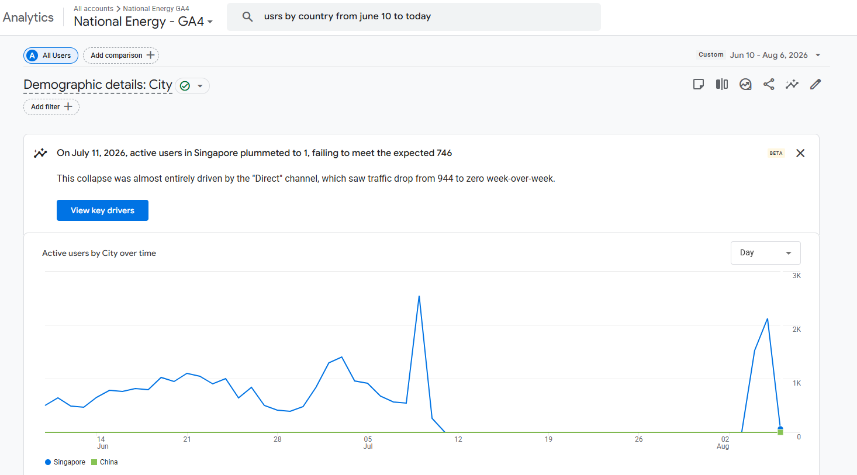Screen dimensions: 857x475
Task: Click the Custom date label
Action: [711, 54]
